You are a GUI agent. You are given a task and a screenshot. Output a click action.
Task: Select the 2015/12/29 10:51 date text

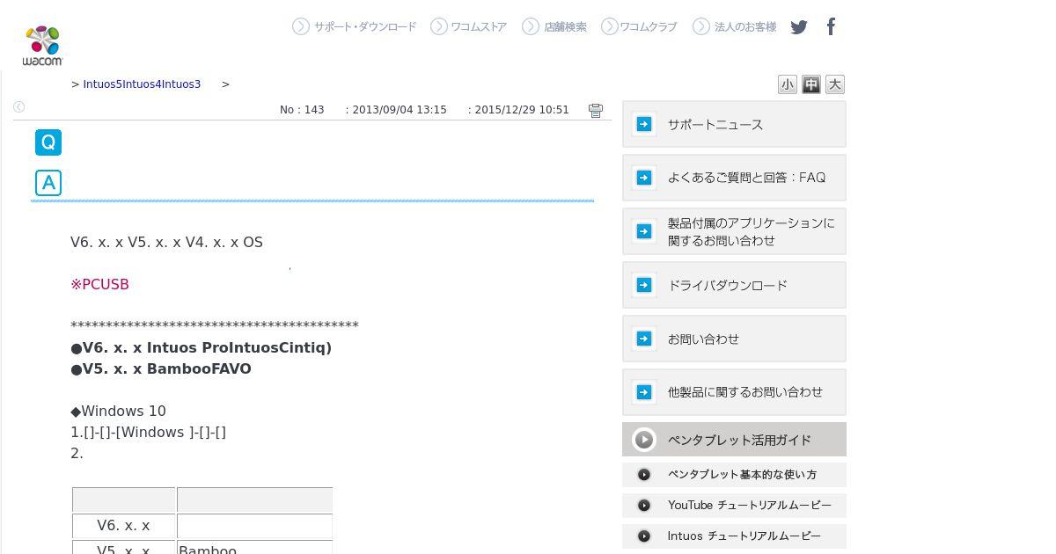(x=522, y=110)
